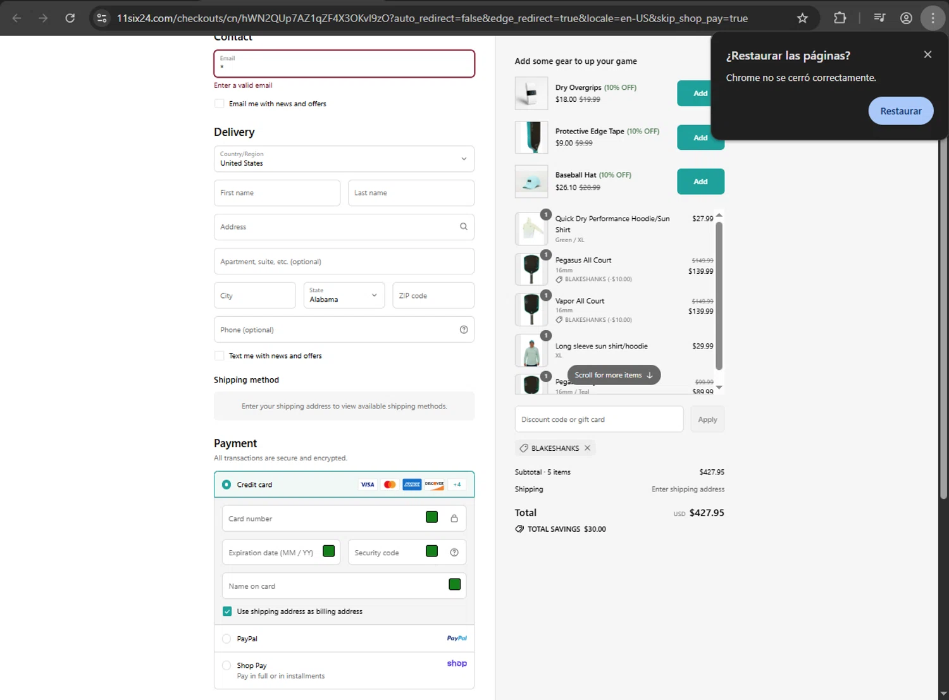Click the Vapor All Court paddle thumbnail
Screen dimensions: 949x700
tap(531, 310)
